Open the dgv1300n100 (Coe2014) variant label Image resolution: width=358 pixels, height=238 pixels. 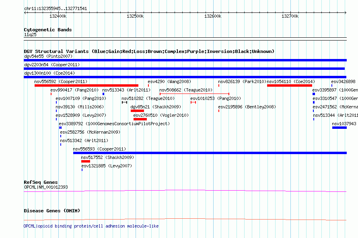pos(49,73)
